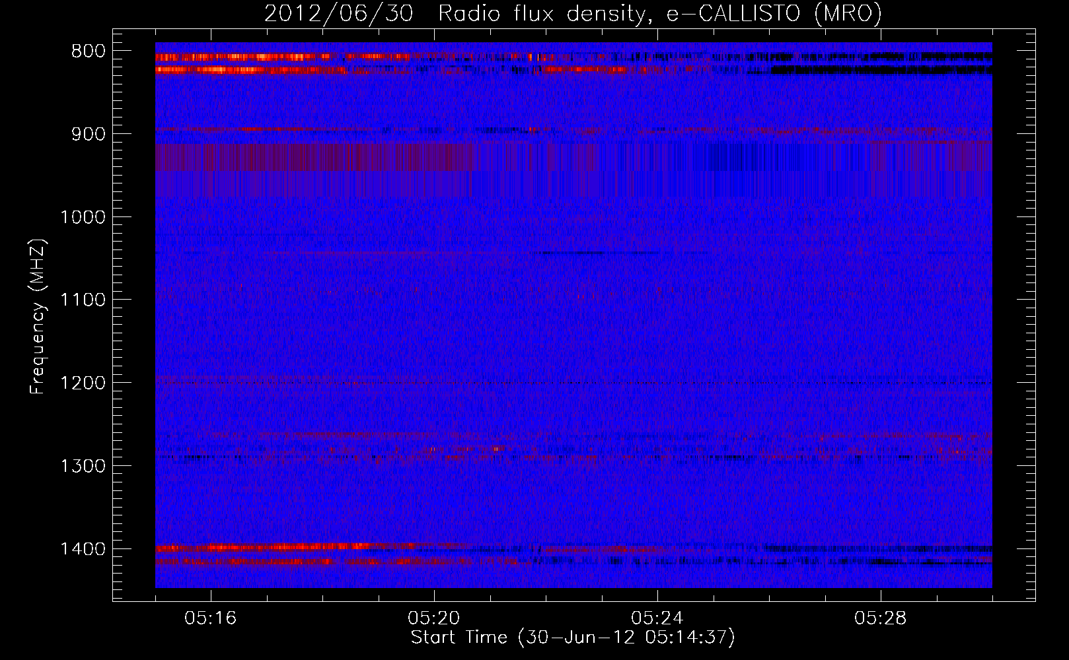Select the 1400 frequency axis label

click(83, 549)
